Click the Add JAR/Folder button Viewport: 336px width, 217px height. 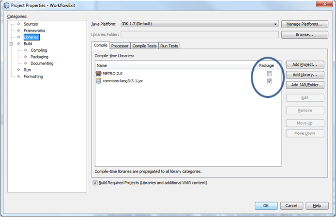pos(305,85)
